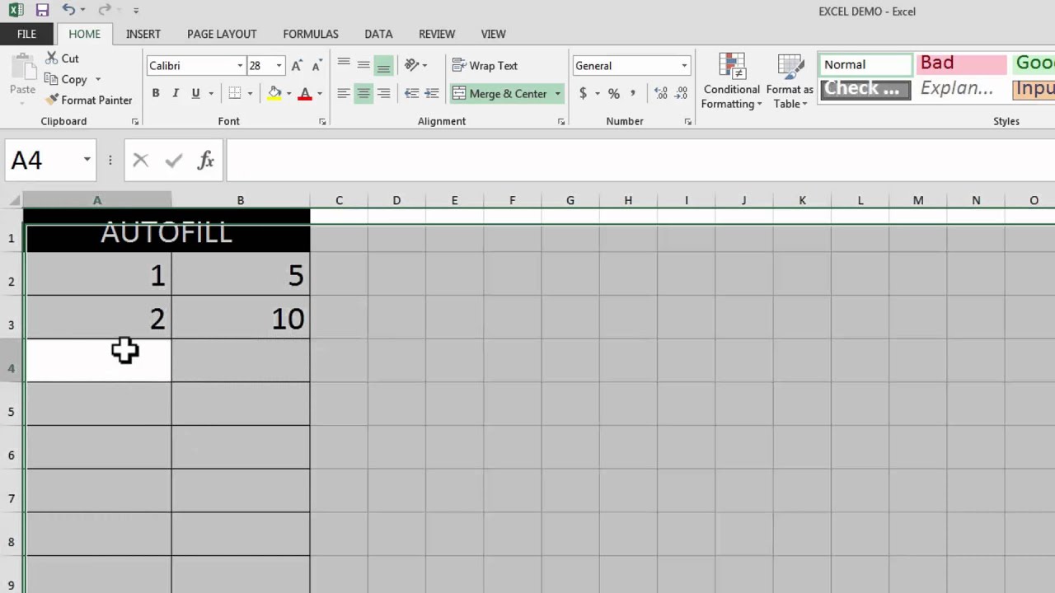Image resolution: width=1055 pixels, height=593 pixels.
Task: Click the Insert Function fx icon
Action: point(206,160)
